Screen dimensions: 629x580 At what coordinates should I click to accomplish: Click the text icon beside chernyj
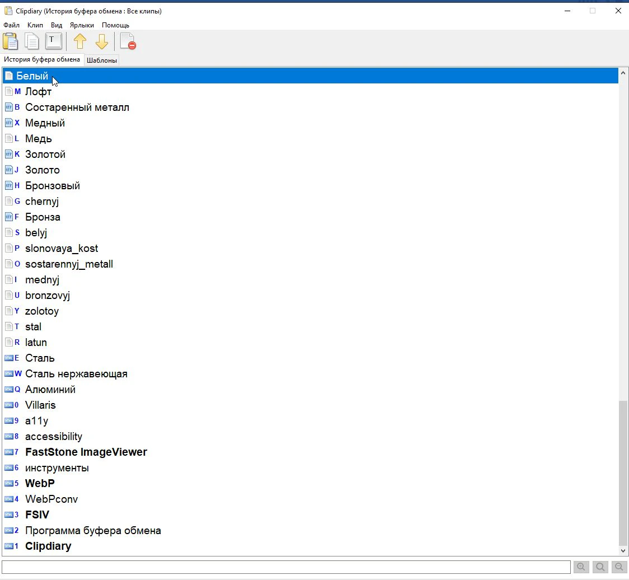9,201
